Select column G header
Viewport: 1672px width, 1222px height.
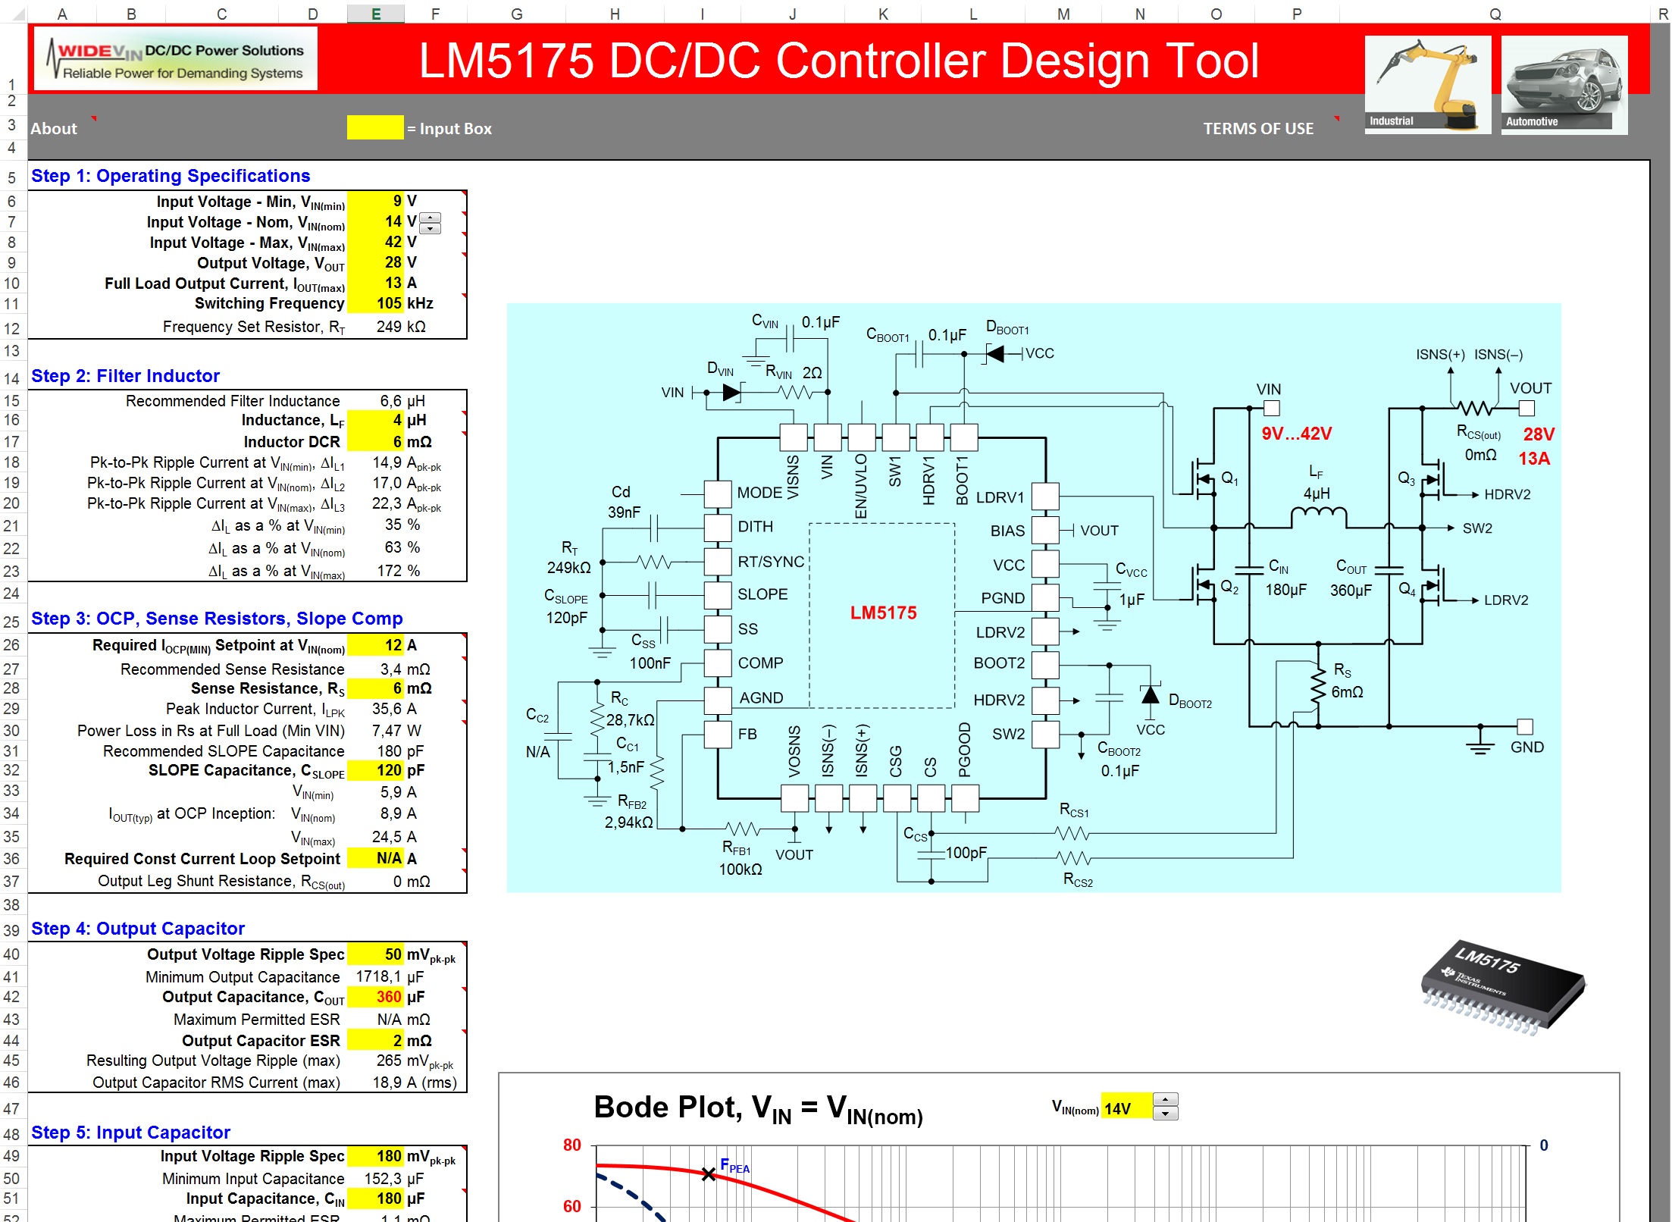[x=516, y=14]
